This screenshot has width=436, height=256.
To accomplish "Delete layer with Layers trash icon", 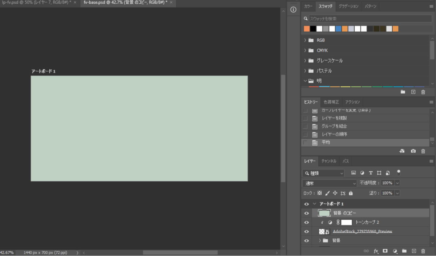I will 423,251.
